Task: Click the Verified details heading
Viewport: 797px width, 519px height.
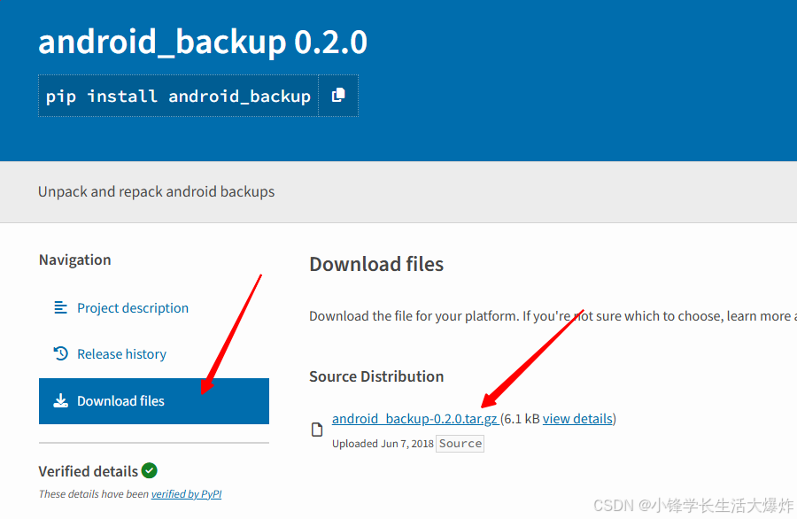Action: (x=89, y=470)
